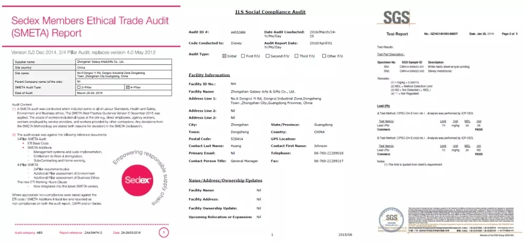Image resolution: width=525 pixels, height=242 pixels.
Task: Click Additional Pillar assessment of Business Ethics
Action: [66, 178]
